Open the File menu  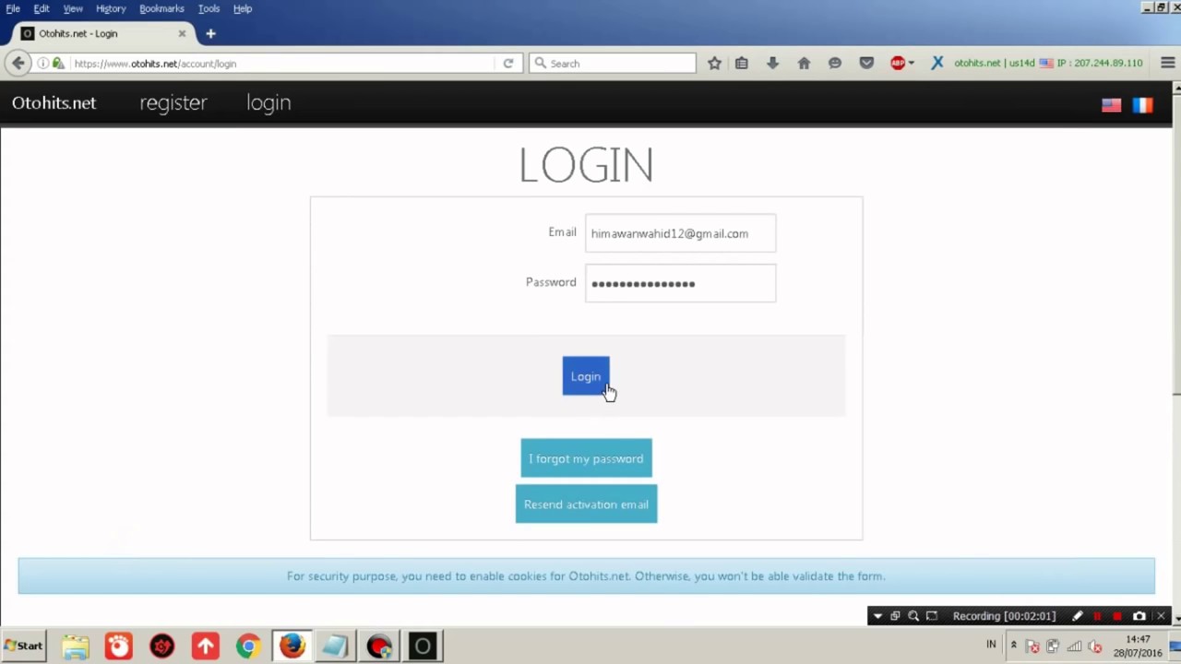tap(13, 8)
